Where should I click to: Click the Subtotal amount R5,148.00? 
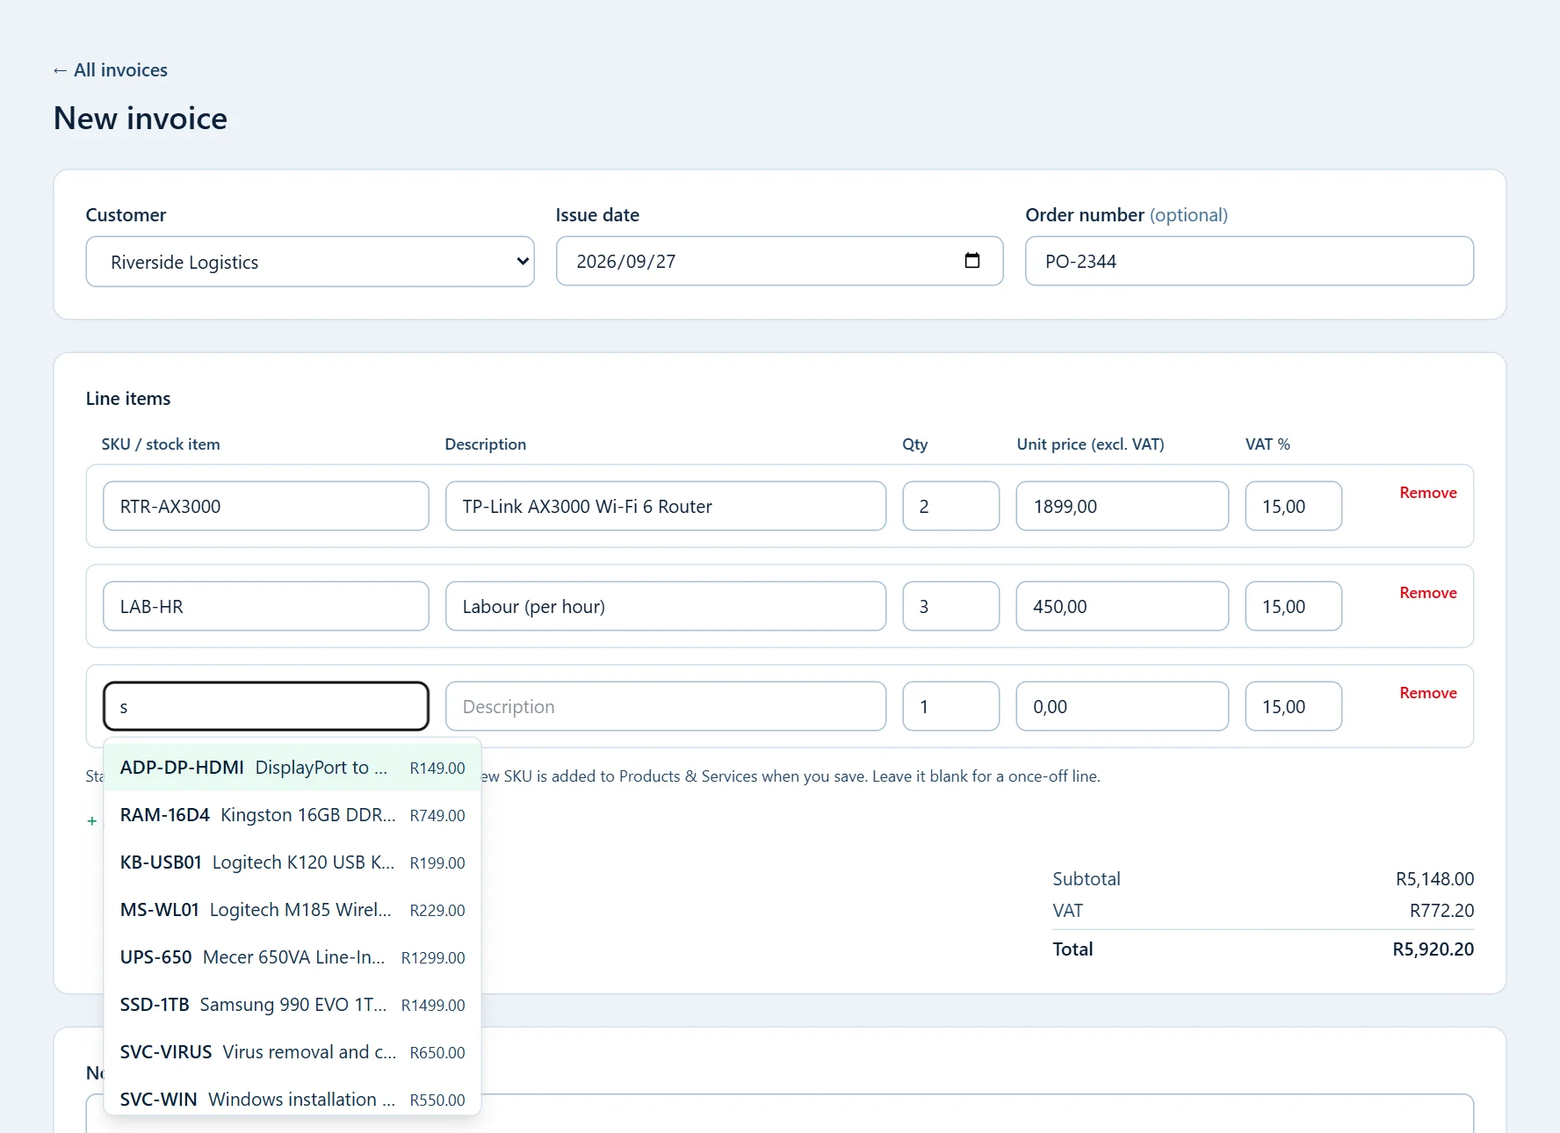pyautogui.click(x=1434, y=879)
